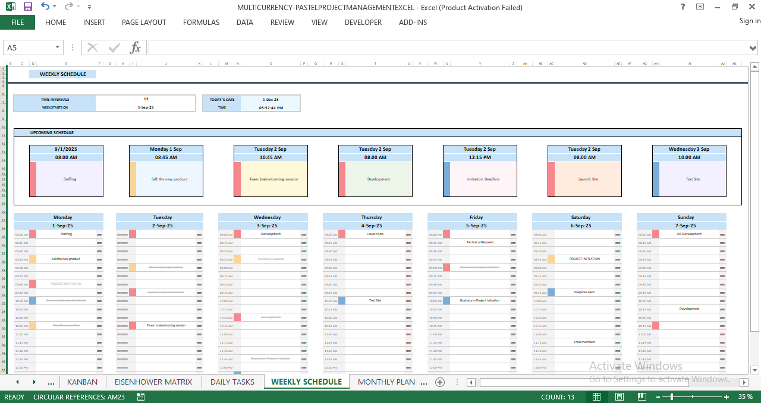Click horizontal scrollbar right arrow
Viewport: 761px width, 403px height.
(x=744, y=383)
